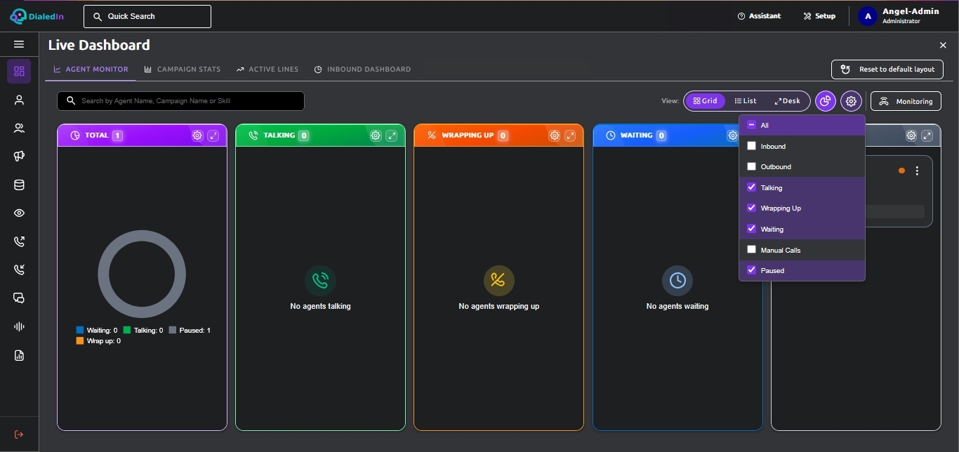The width and height of the screenshot is (959, 452).
Task: Click 'No agents wrapping up' text
Action: coord(499,306)
